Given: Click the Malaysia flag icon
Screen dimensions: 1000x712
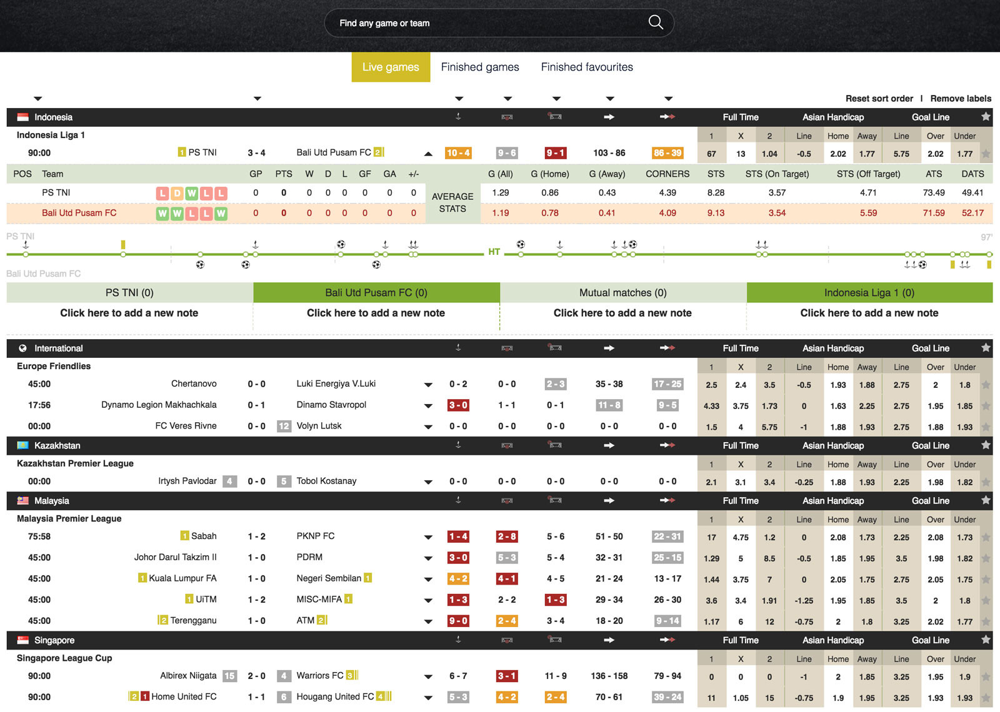Looking at the screenshot, I should 23,500.
